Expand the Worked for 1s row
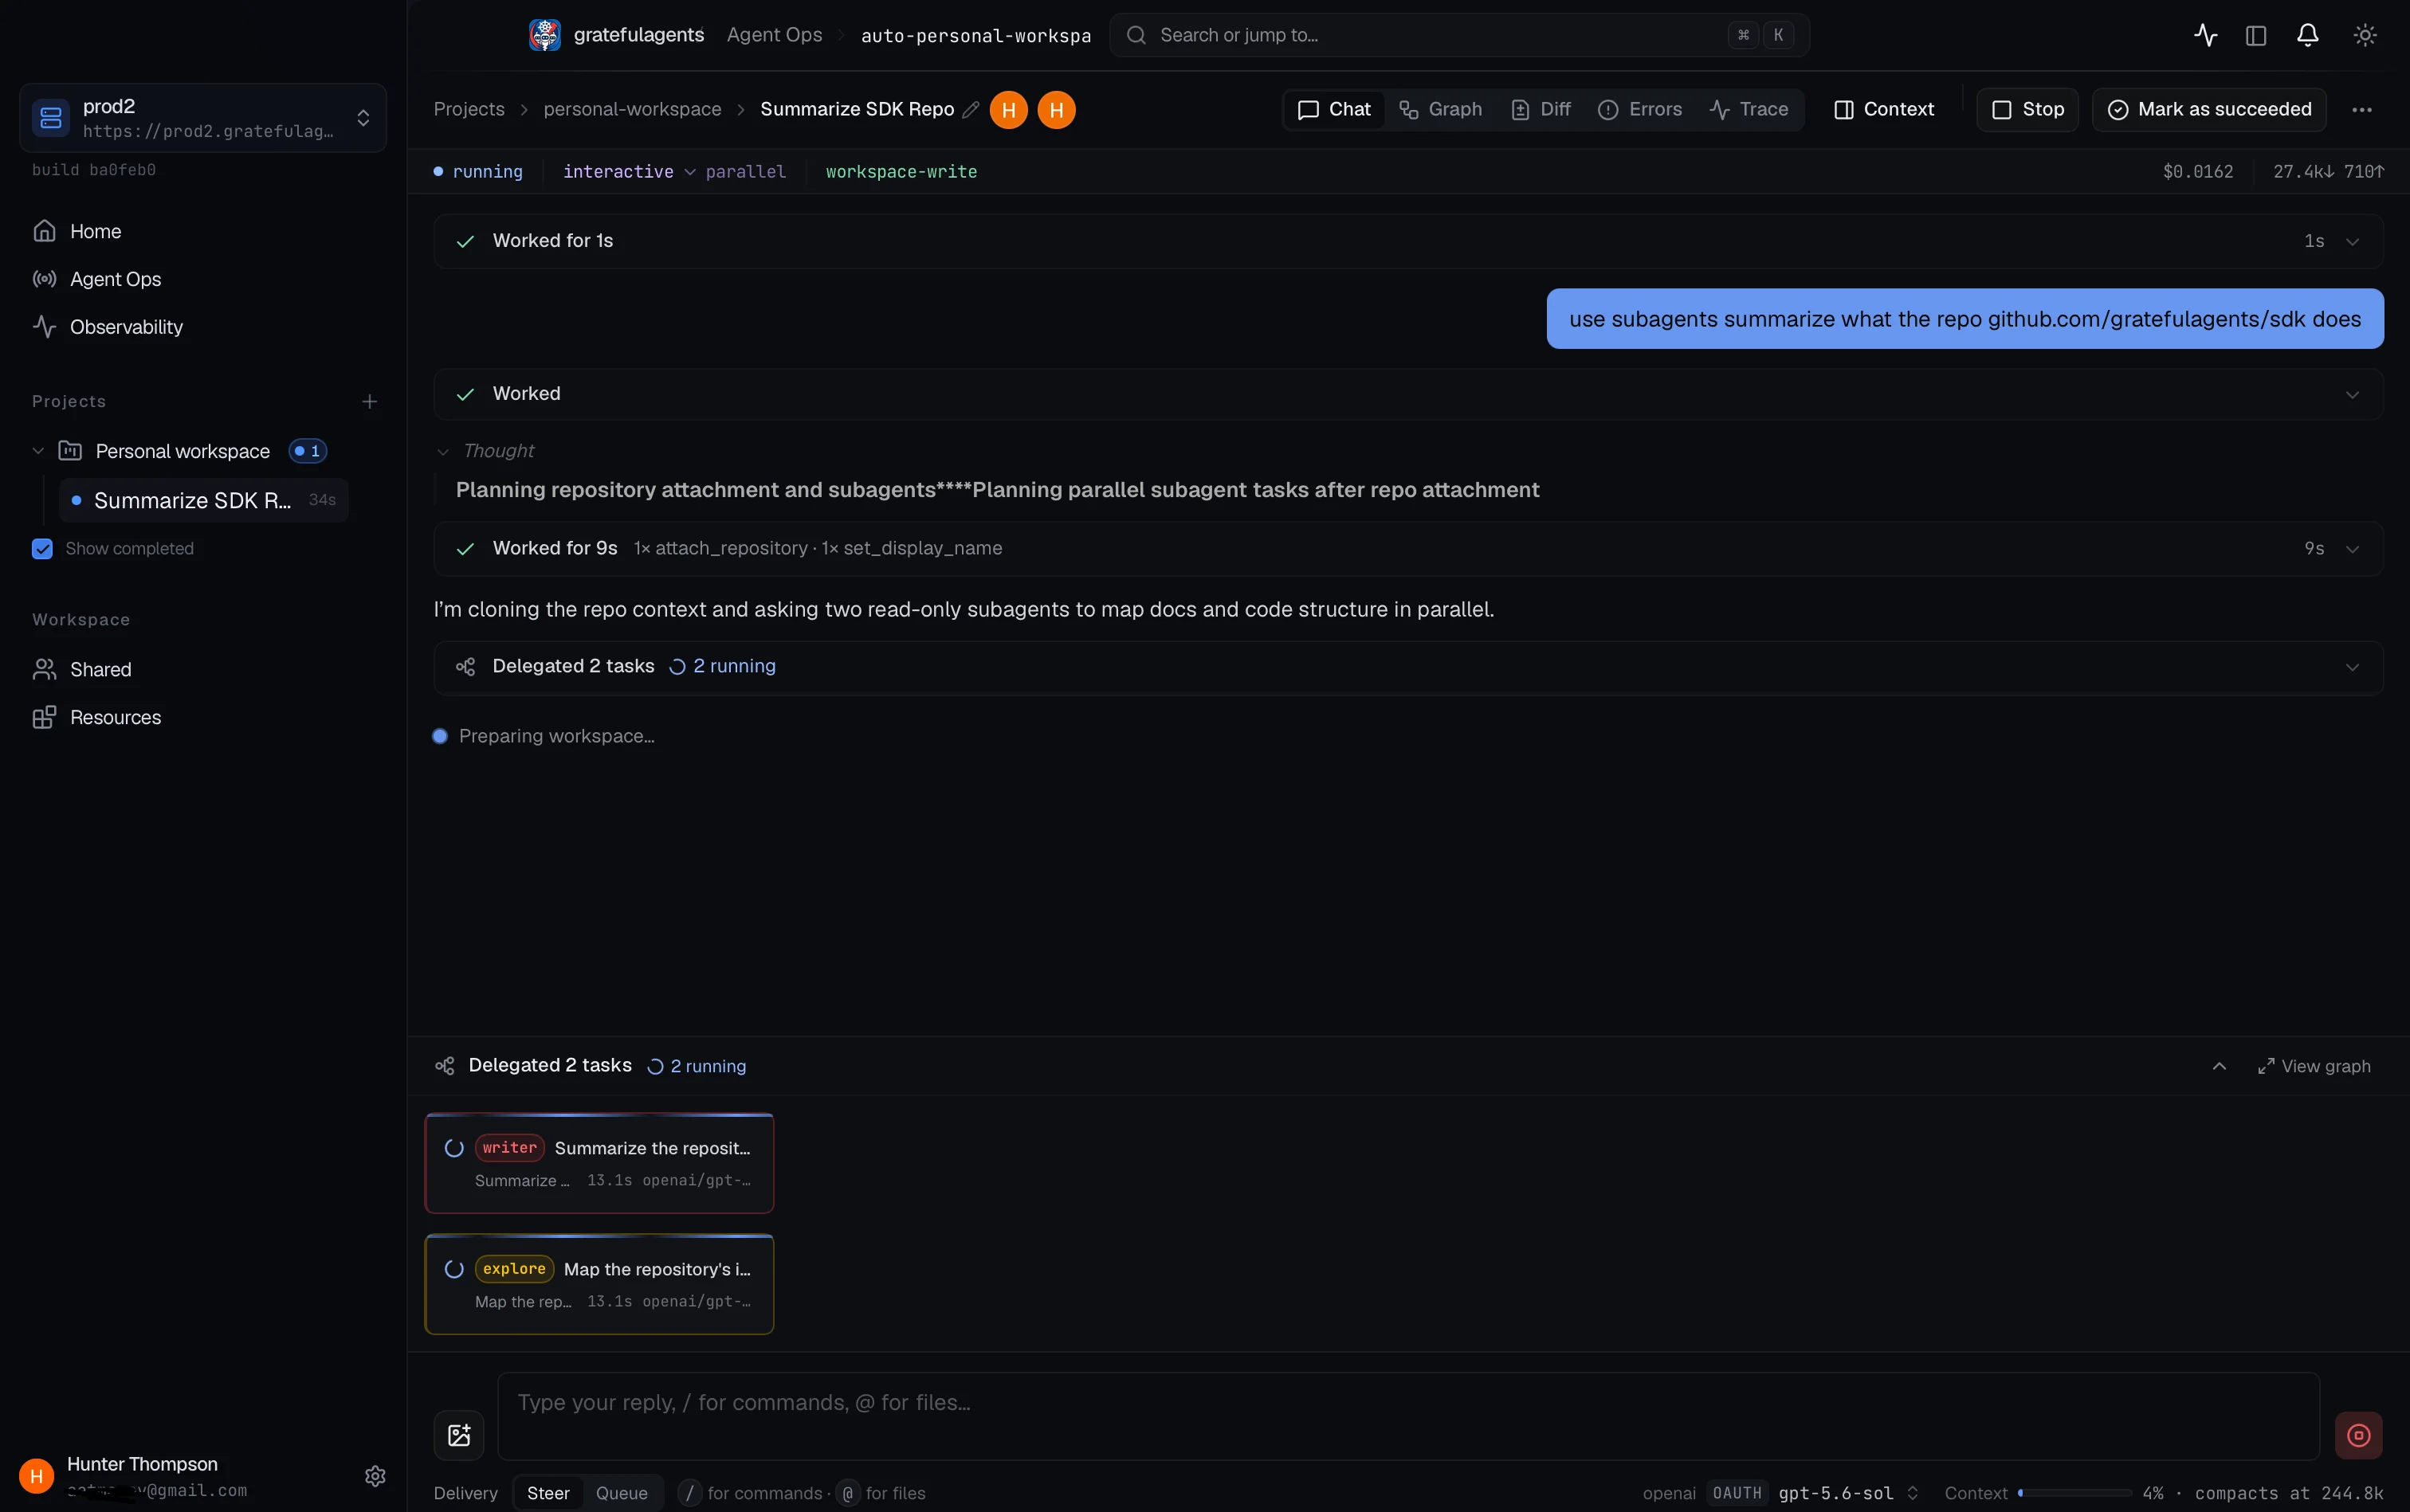 pyautogui.click(x=1408, y=241)
